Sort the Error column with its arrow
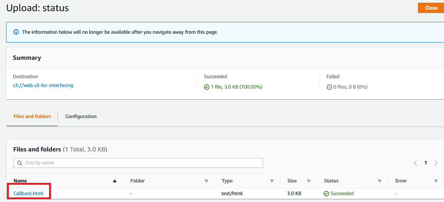 (436, 181)
